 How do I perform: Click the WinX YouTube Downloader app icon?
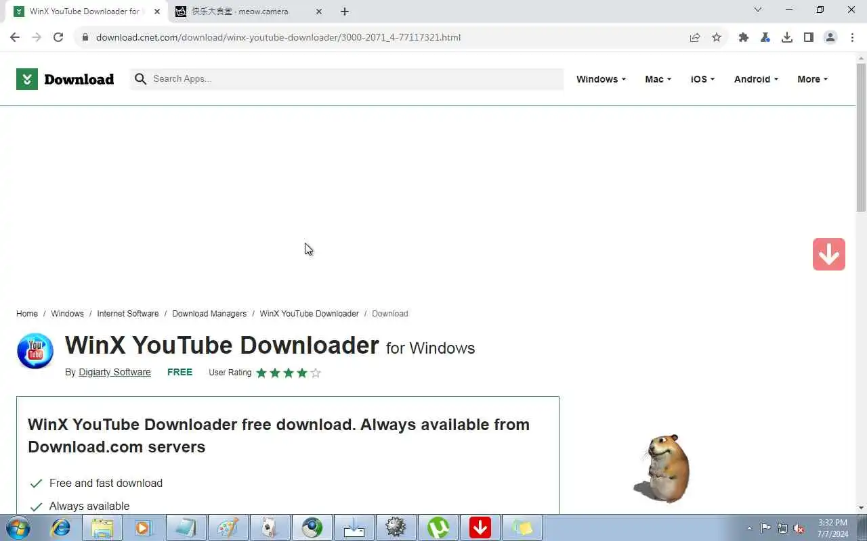pos(35,351)
